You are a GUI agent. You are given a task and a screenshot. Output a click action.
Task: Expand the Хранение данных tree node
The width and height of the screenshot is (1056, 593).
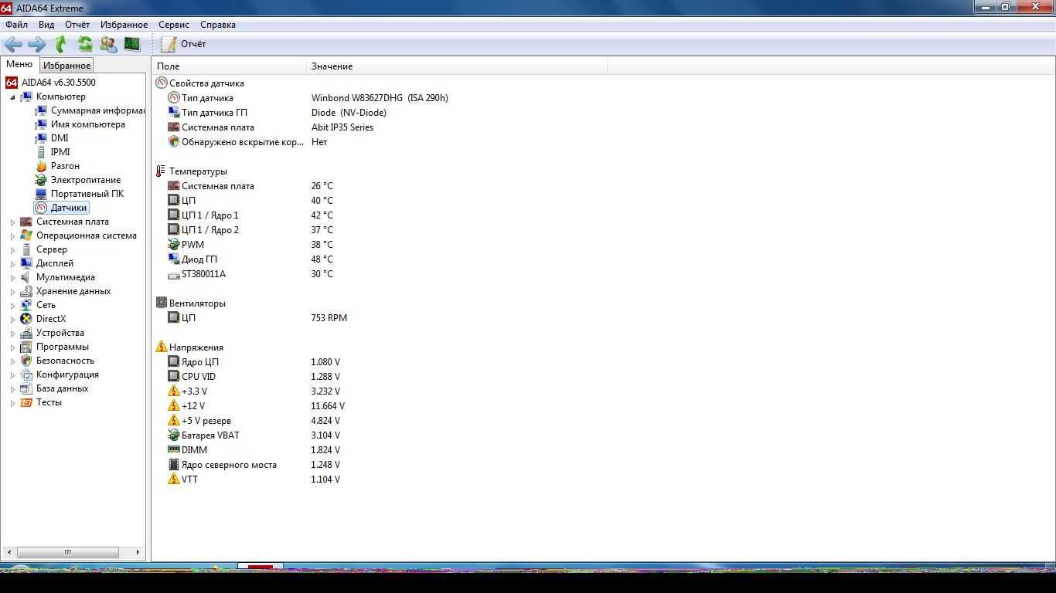[12, 292]
